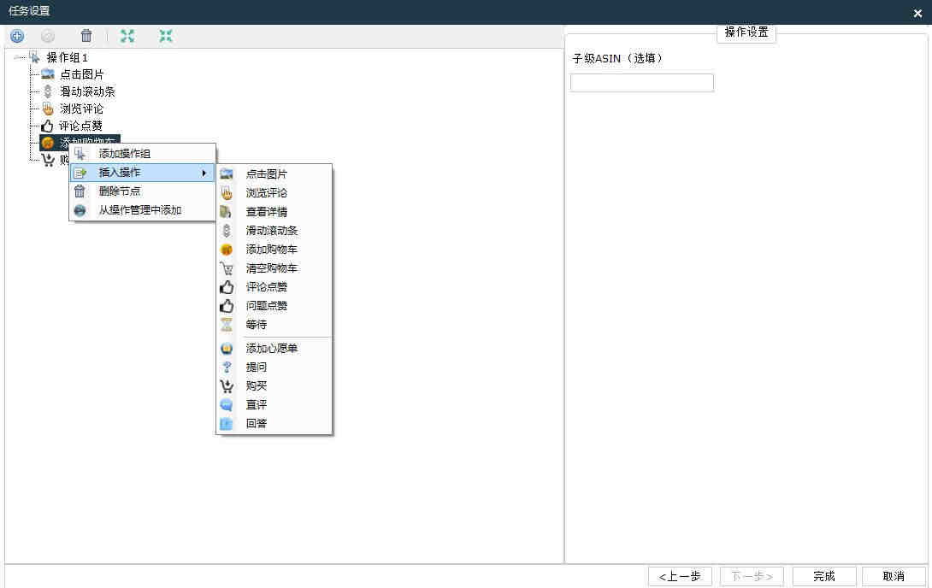The image size is (932, 588).
Task: Select 评论点赞 in the operation tree
Action: pyautogui.click(x=81, y=126)
